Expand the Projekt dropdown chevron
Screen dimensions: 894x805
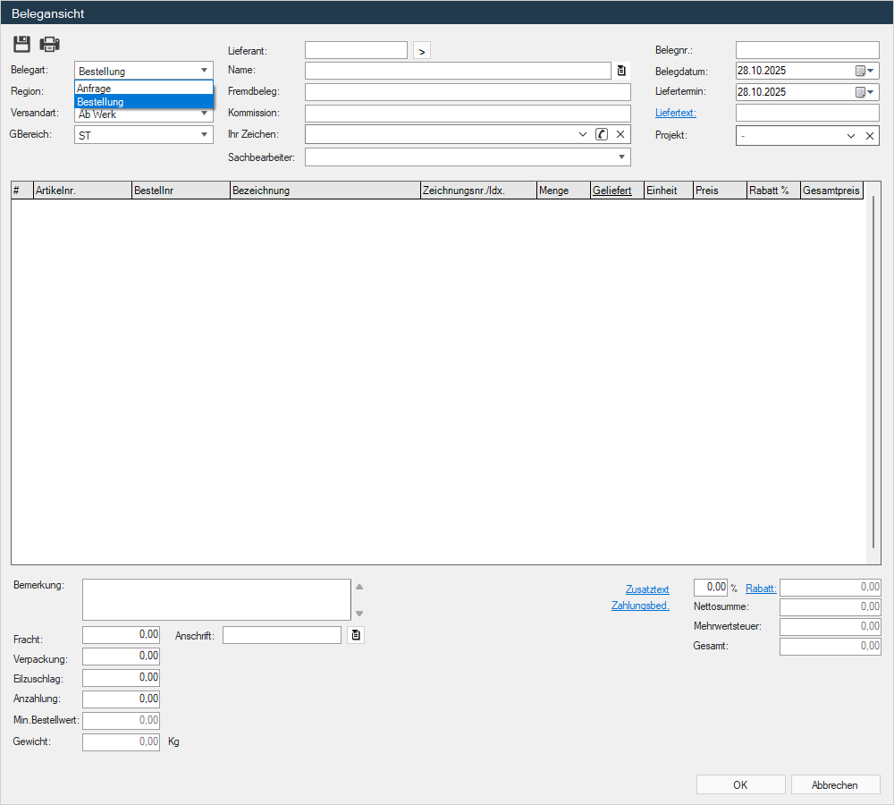[851, 136]
